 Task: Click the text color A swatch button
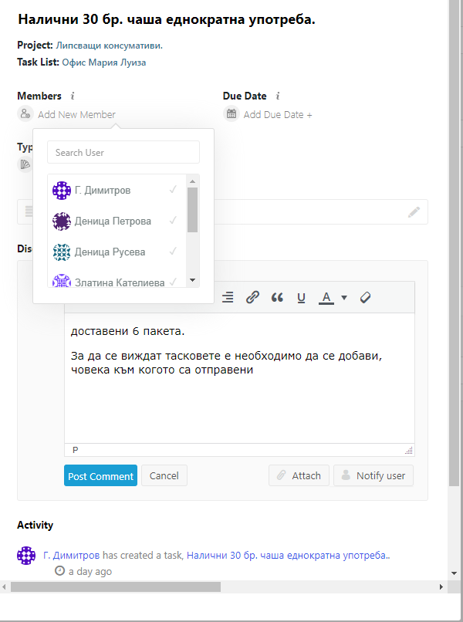326,297
